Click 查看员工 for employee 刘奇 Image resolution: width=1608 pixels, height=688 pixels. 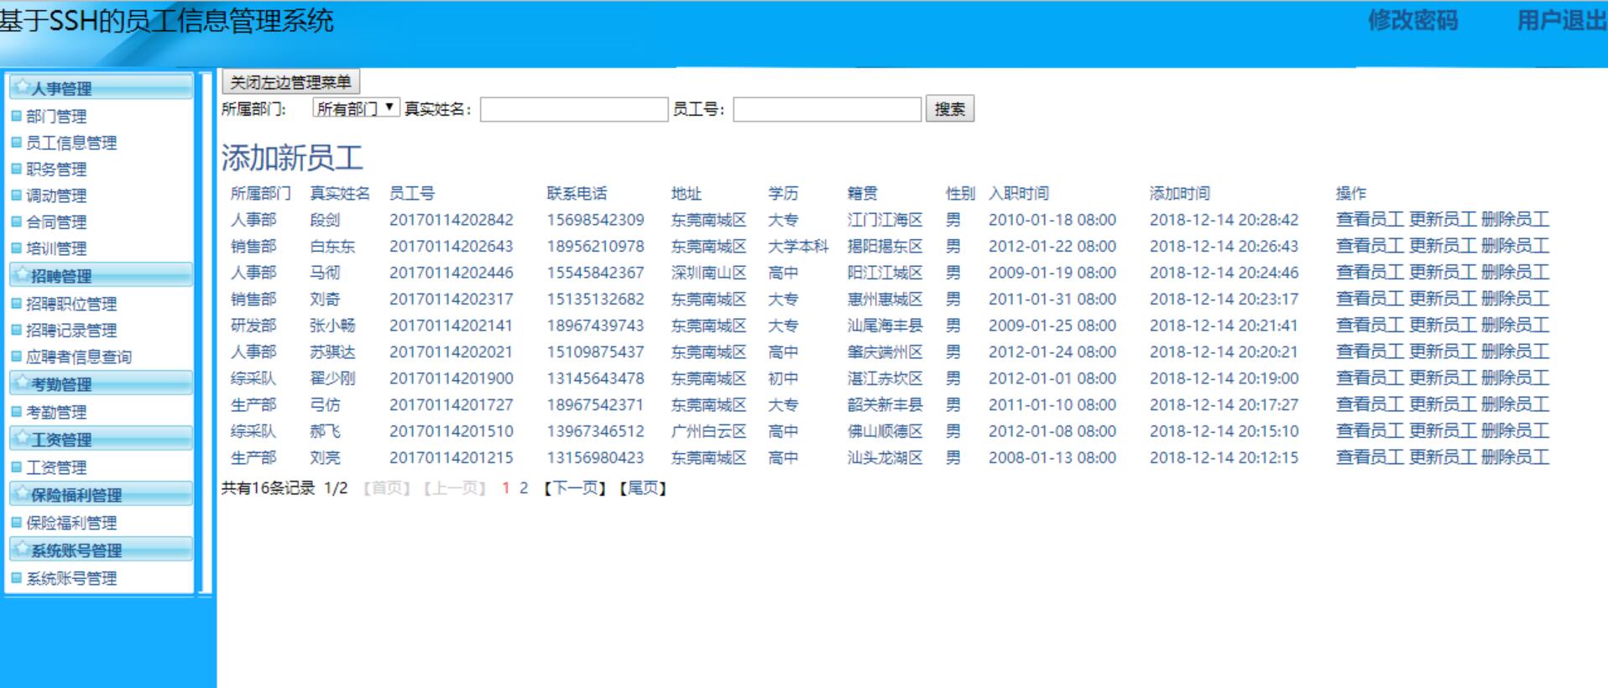[1370, 299]
